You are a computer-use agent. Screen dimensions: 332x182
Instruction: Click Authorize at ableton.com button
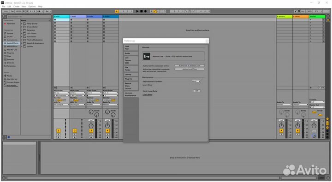(190, 66)
